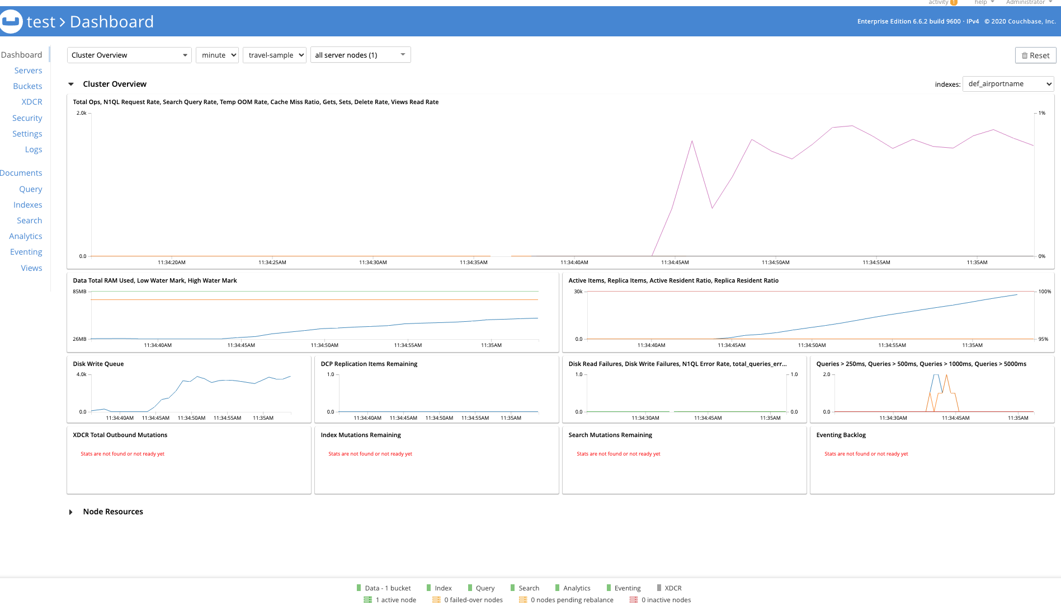Click the inactive nodes status icon
1061x605 pixels.
point(633,599)
